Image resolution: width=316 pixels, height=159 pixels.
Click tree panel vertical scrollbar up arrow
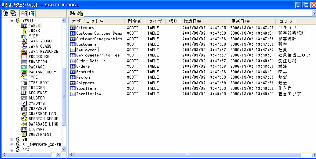coord(64,21)
